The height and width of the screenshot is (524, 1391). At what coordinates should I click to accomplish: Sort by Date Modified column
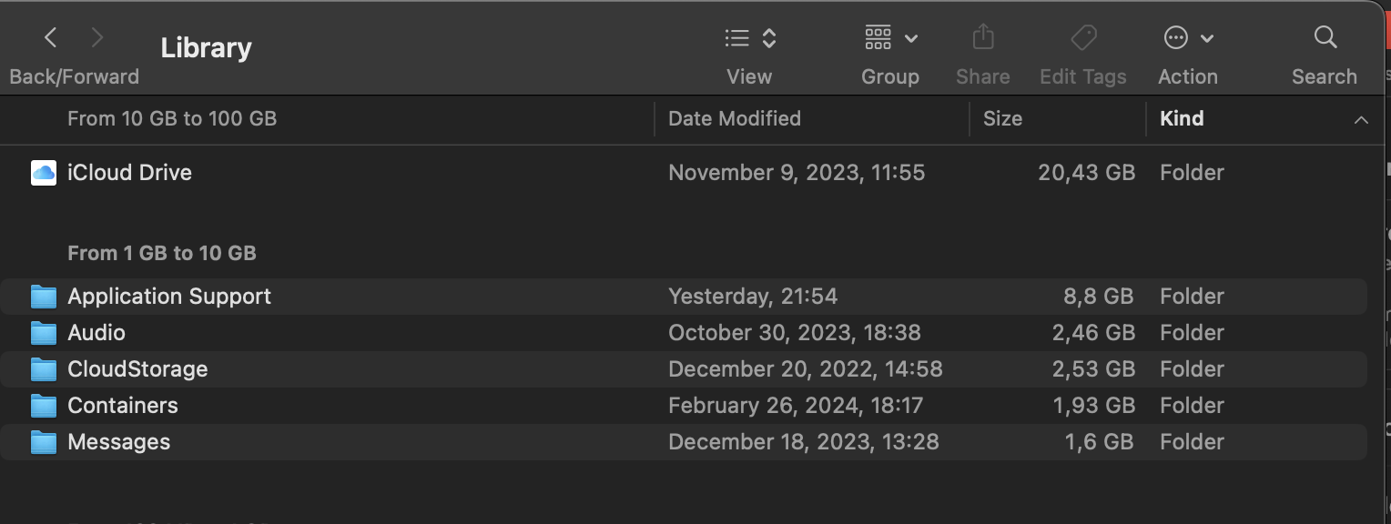[x=734, y=119]
